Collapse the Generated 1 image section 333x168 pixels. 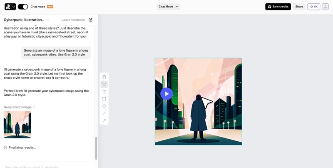tap(19, 107)
